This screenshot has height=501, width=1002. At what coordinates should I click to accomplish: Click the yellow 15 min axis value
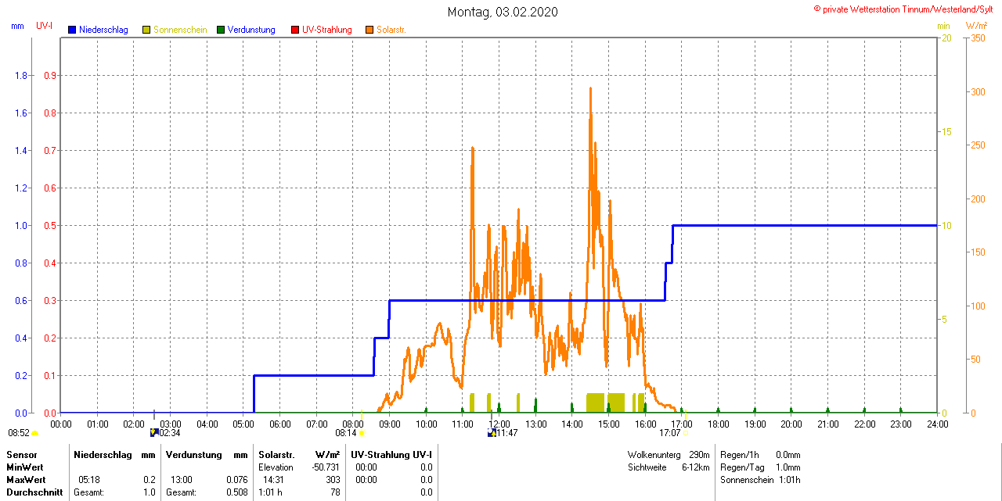(946, 131)
